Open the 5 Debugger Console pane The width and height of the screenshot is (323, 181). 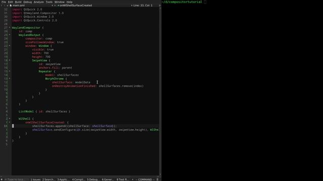pos(93,179)
